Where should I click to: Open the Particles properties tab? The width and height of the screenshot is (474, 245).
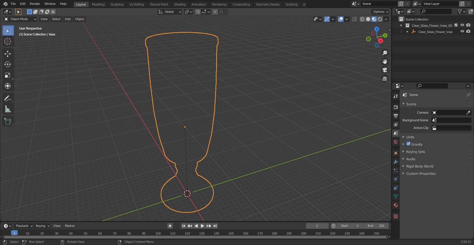click(x=396, y=170)
